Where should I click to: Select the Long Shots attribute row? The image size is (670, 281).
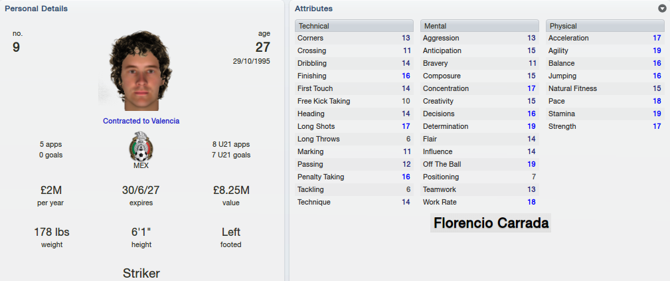(x=354, y=127)
